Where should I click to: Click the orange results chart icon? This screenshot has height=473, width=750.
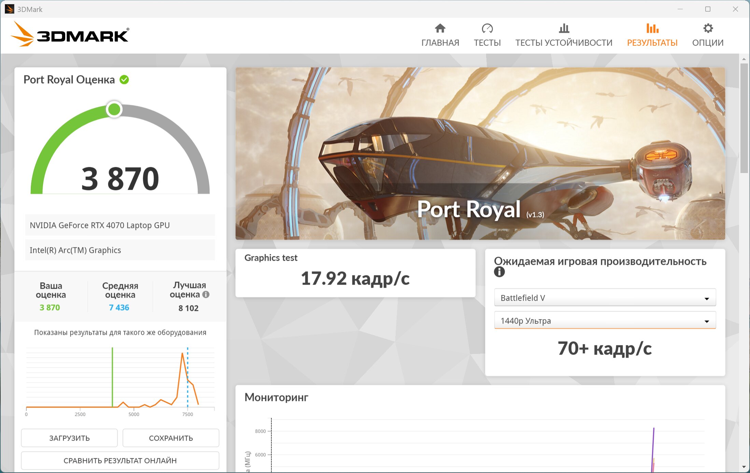pyautogui.click(x=652, y=28)
